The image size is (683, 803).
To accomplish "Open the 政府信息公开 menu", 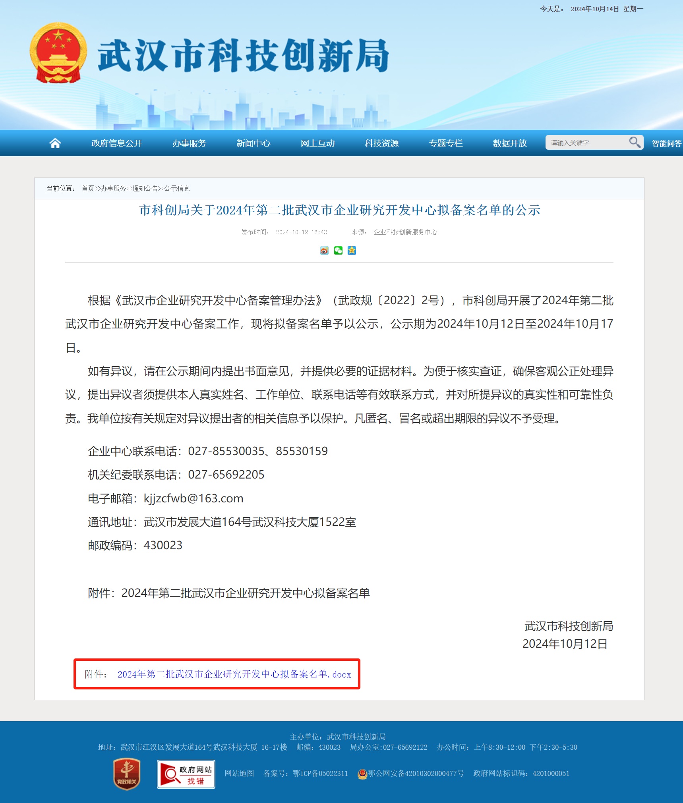I will tap(117, 143).
